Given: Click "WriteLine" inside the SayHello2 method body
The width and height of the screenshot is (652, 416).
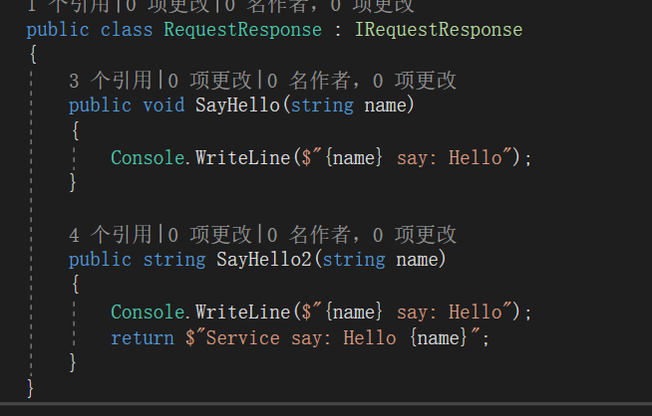Looking at the screenshot, I should 242,312.
